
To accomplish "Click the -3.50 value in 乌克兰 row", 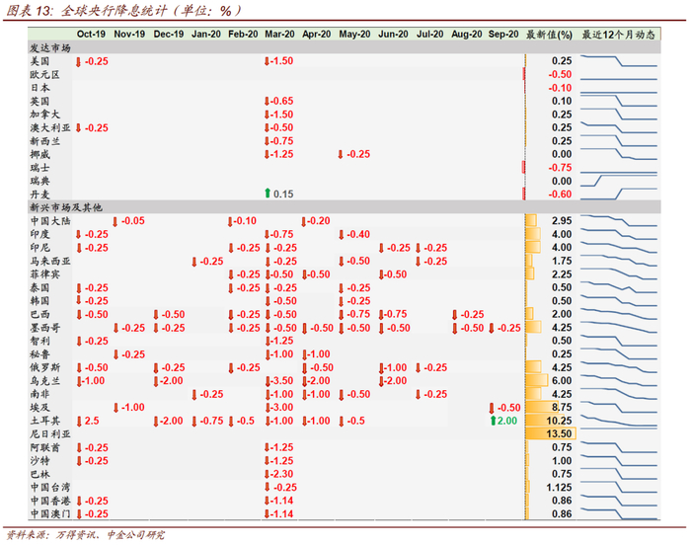I will point(279,380).
